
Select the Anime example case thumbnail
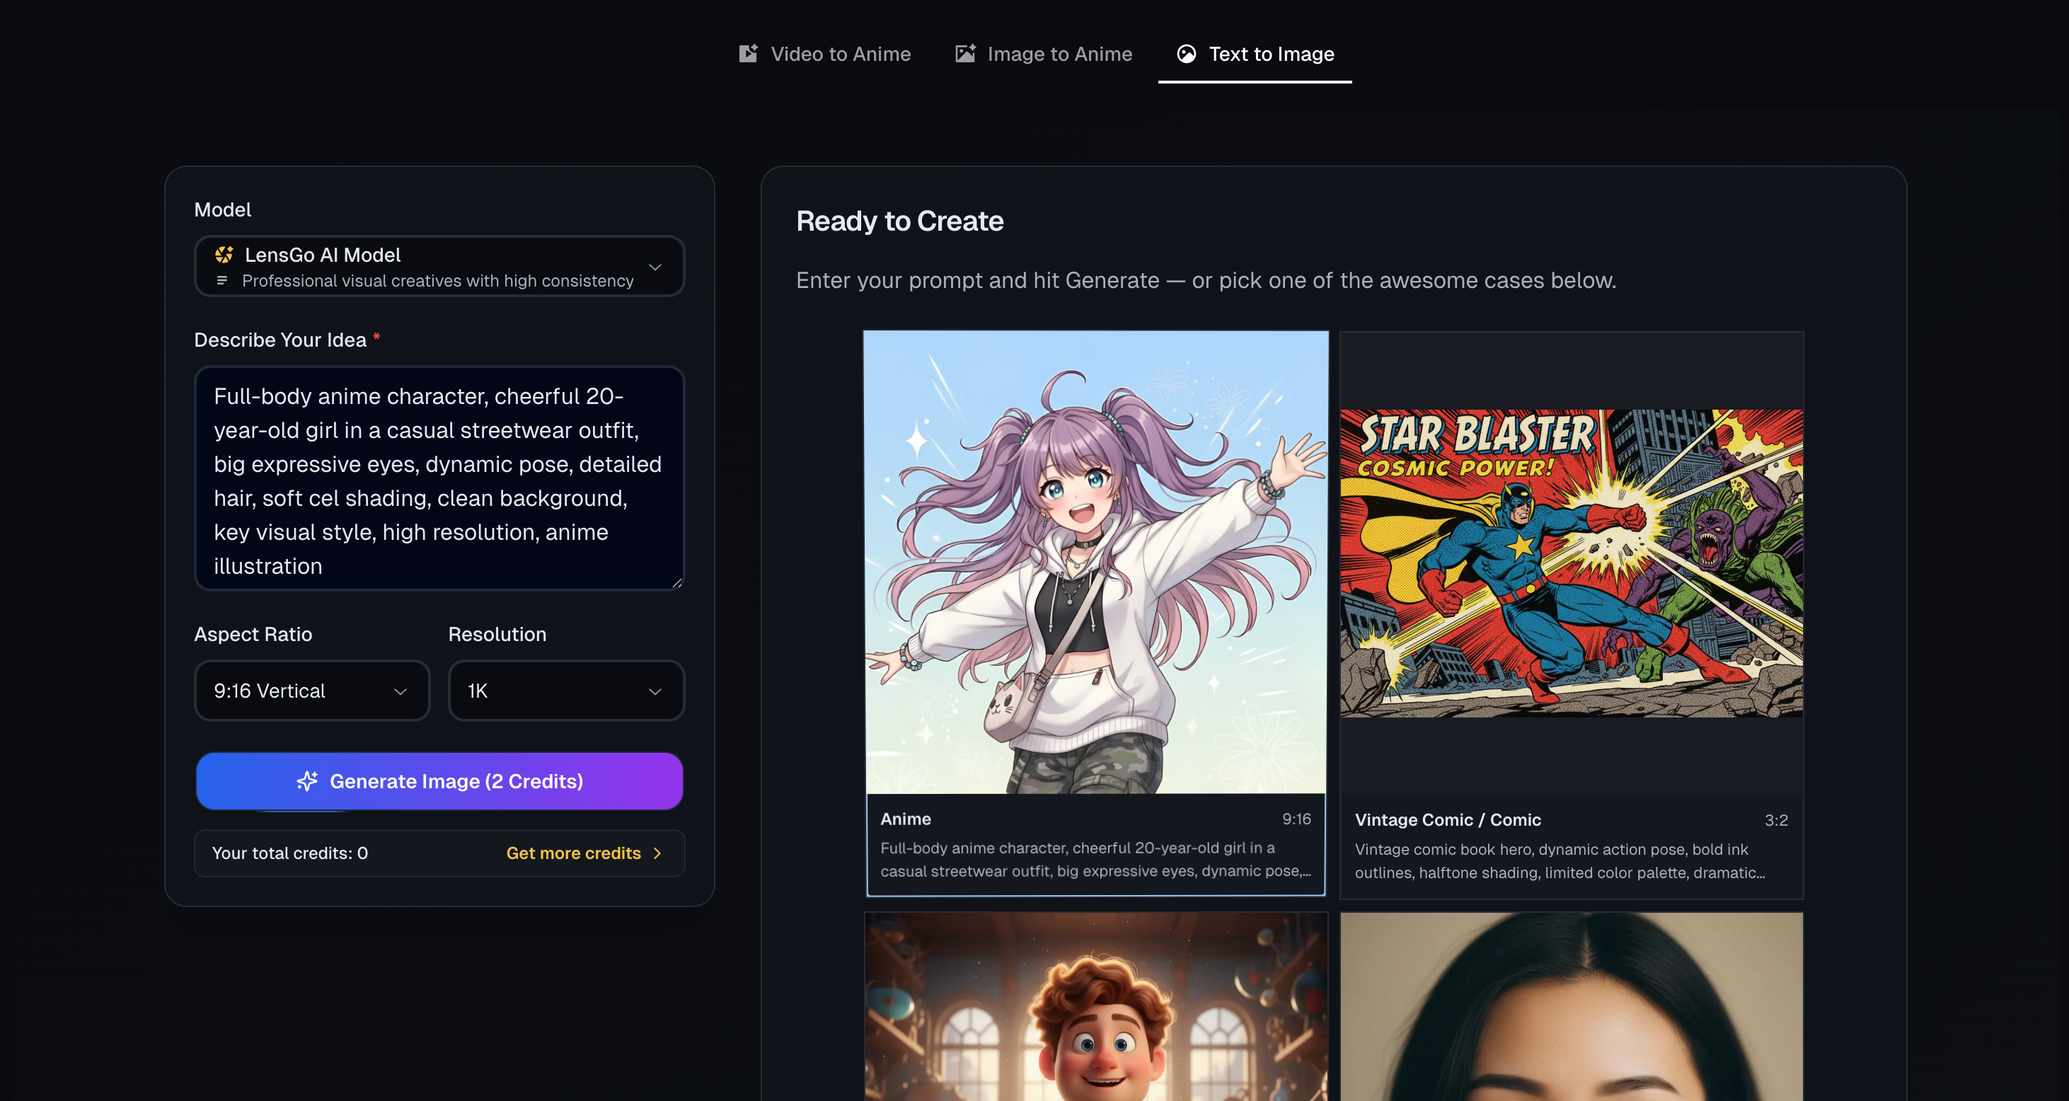(x=1095, y=562)
